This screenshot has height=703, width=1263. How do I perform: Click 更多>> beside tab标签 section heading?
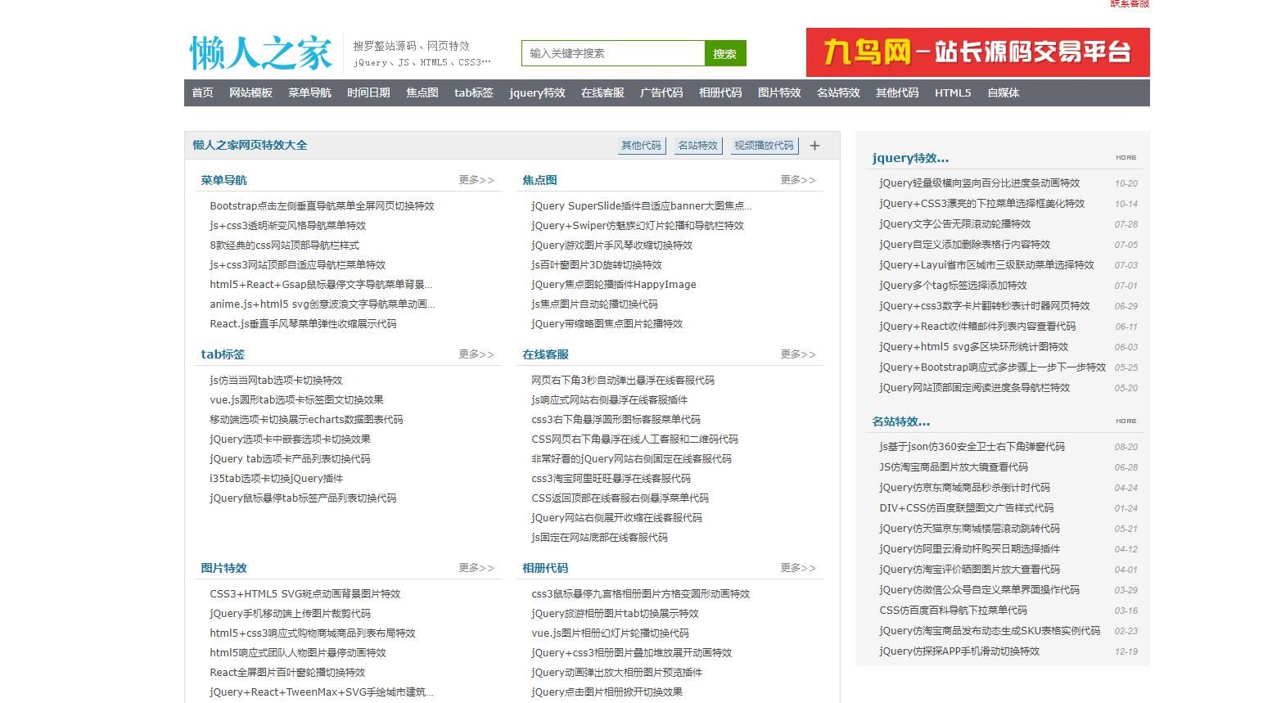[476, 354]
